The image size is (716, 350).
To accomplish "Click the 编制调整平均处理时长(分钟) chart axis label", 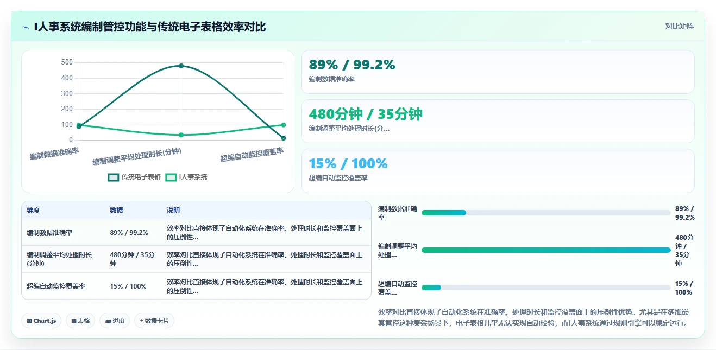I will [137, 156].
